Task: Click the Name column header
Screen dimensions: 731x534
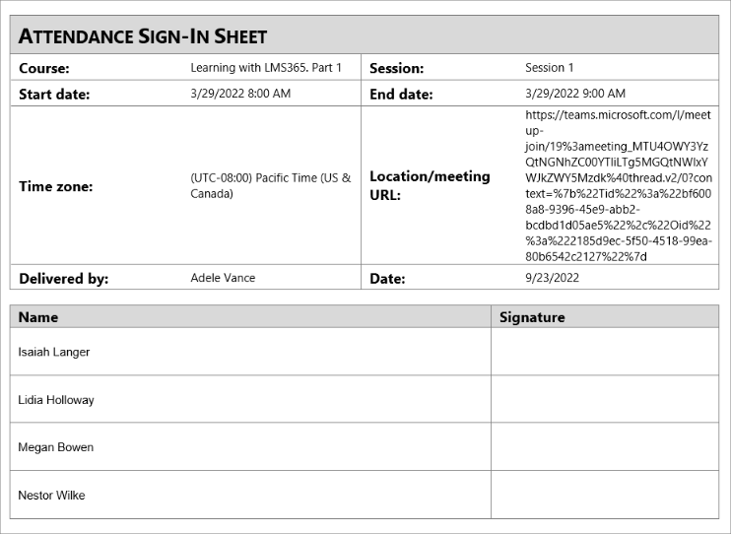Action: click(x=38, y=317)
